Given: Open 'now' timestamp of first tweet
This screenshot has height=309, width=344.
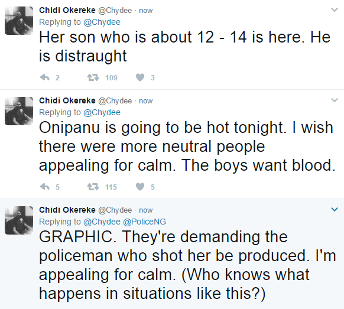Looking at the screenshot, I should pos(145,11).
